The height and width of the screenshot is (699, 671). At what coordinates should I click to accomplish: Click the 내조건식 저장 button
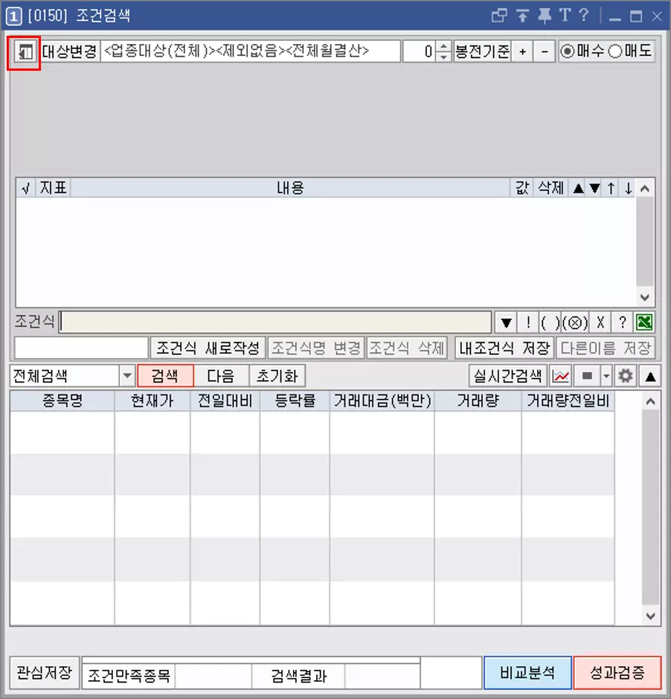pyautogui.click(x=504, y=348)
